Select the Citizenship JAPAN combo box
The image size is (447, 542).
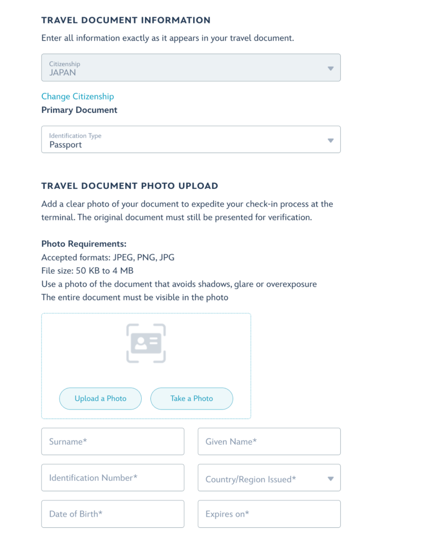[x=190, y=67]
